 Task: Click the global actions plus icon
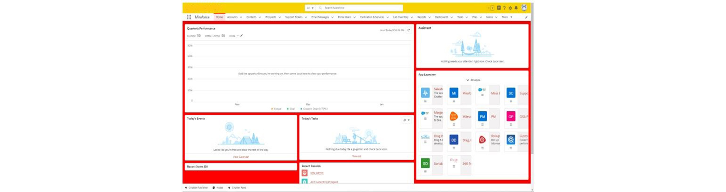click(499, 8)
